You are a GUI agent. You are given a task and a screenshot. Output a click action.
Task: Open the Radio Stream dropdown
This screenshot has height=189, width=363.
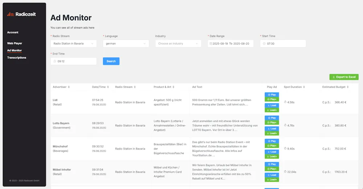click(73, 44)
